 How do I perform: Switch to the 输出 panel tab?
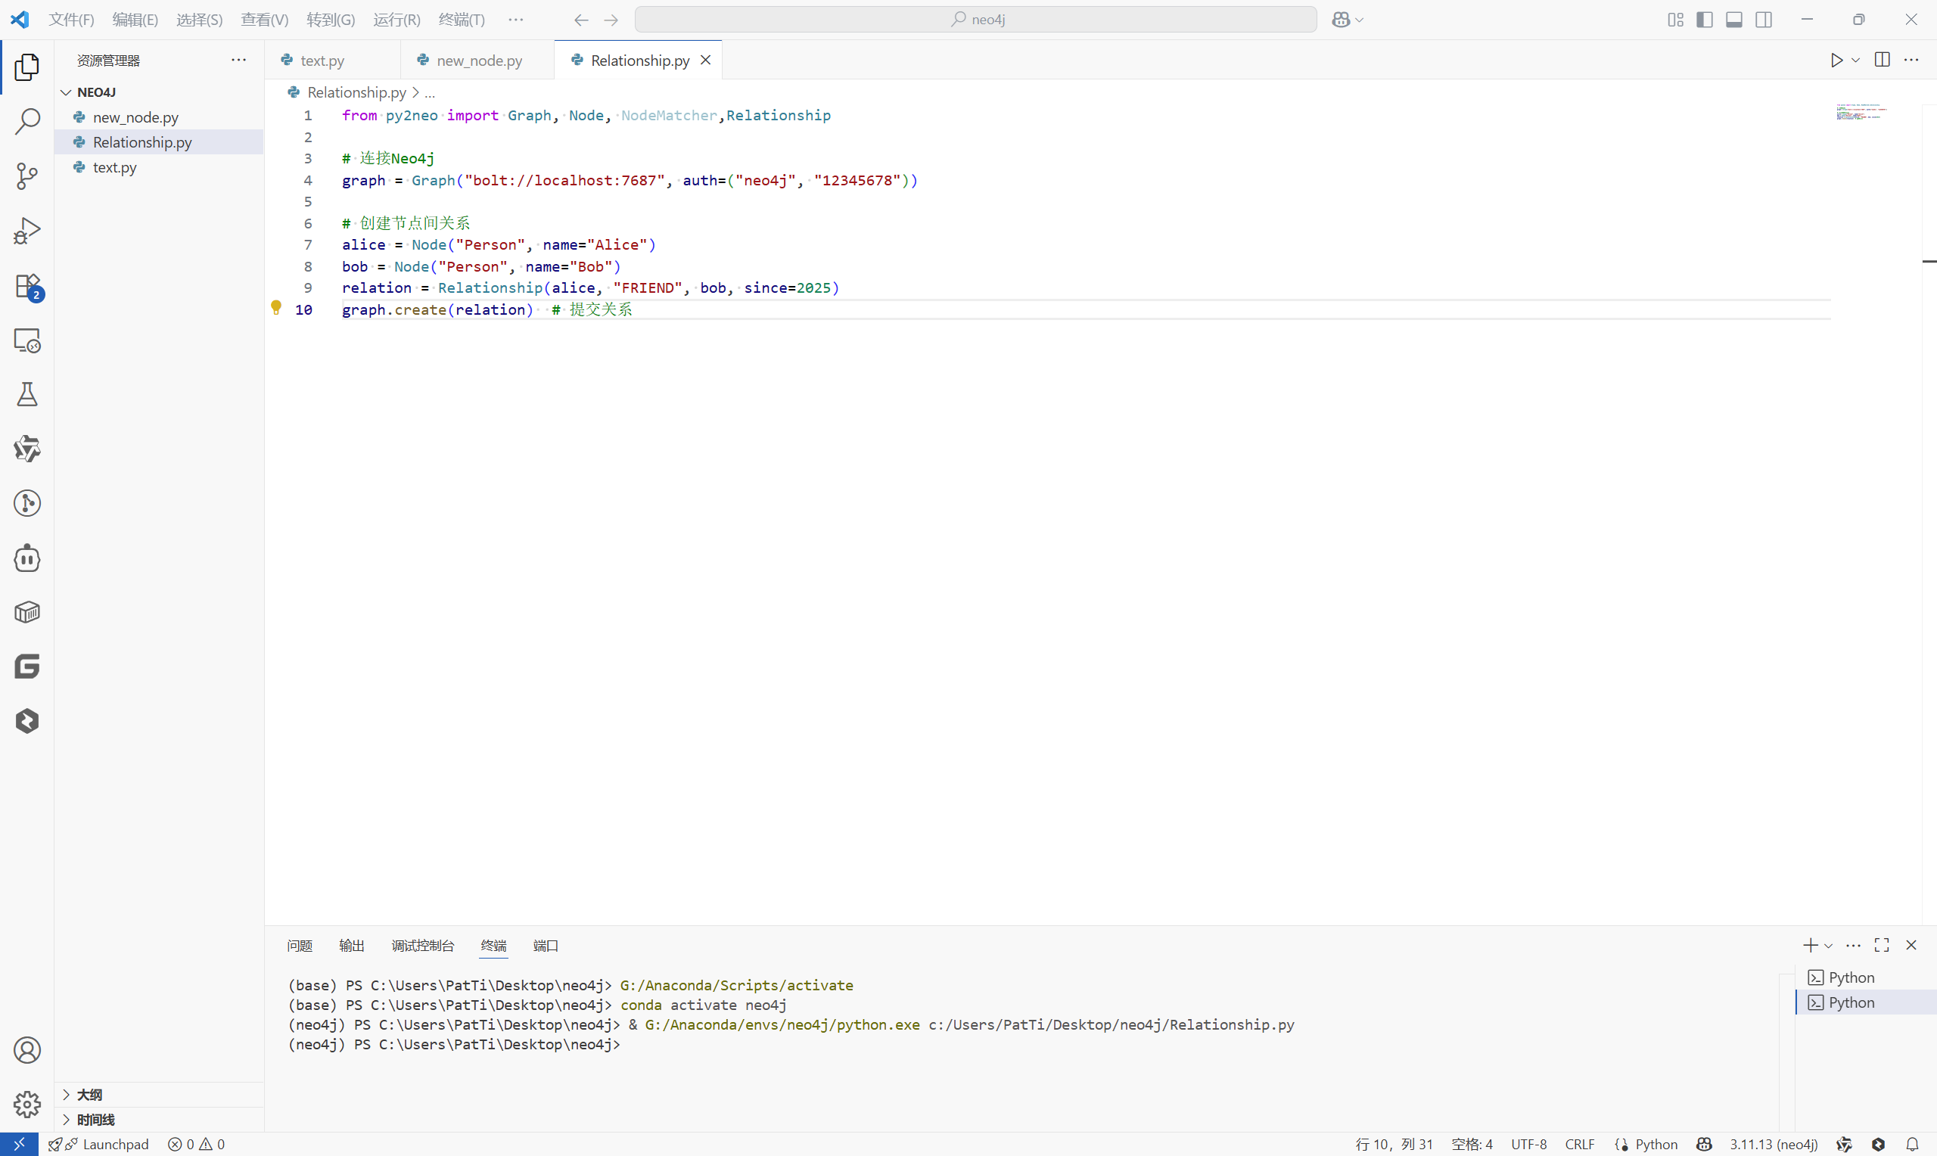click(x=351, y=945)
